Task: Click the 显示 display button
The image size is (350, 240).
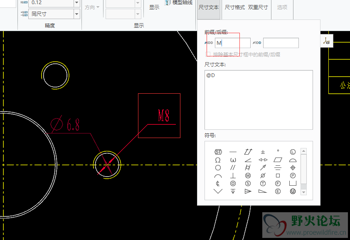Action: [154, 7]
